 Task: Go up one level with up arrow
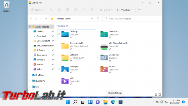[x=46, y=19]
